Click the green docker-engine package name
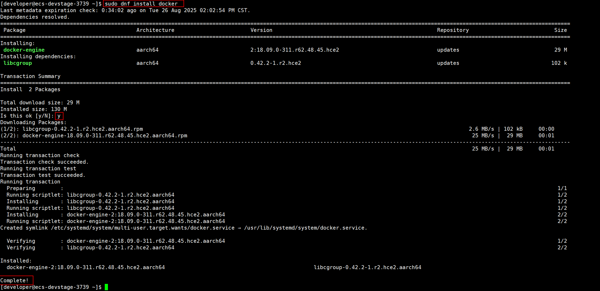The image size is (600, 291). (24, 50)
